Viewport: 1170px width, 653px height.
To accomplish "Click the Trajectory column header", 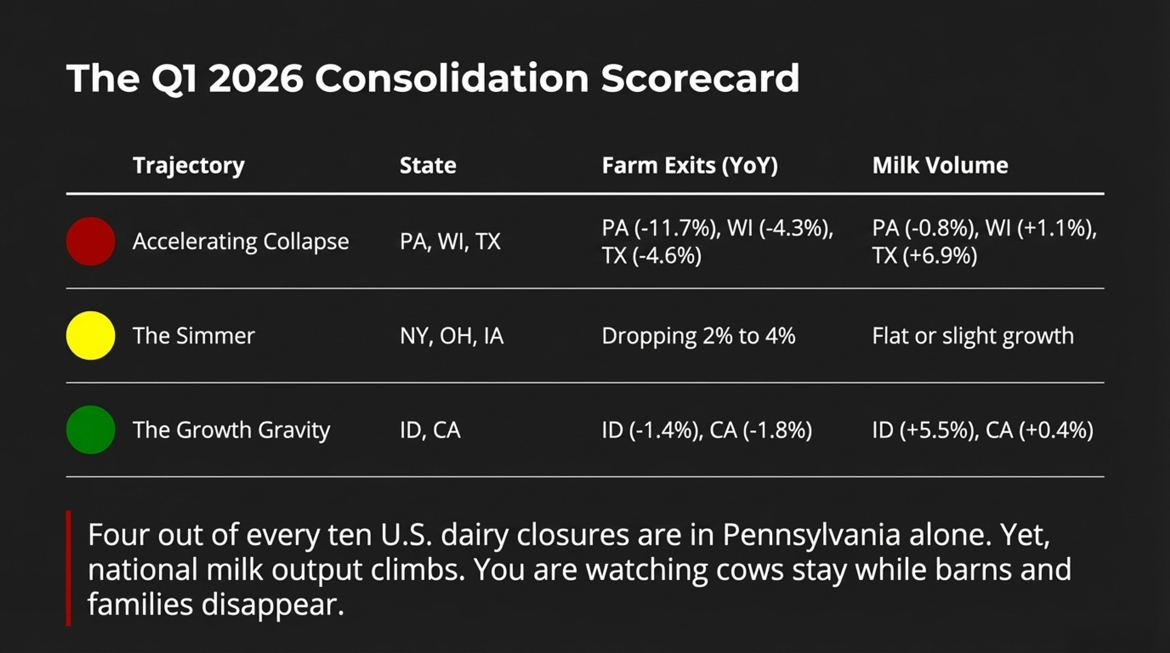I will [x=188, y=166].
